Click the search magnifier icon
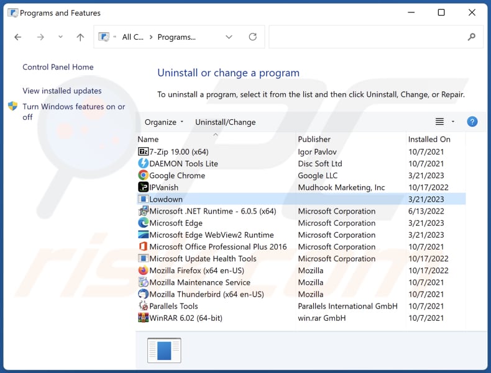Image resolution: width=491 pixels, height=373 pixels. click(x=471, y=37)
